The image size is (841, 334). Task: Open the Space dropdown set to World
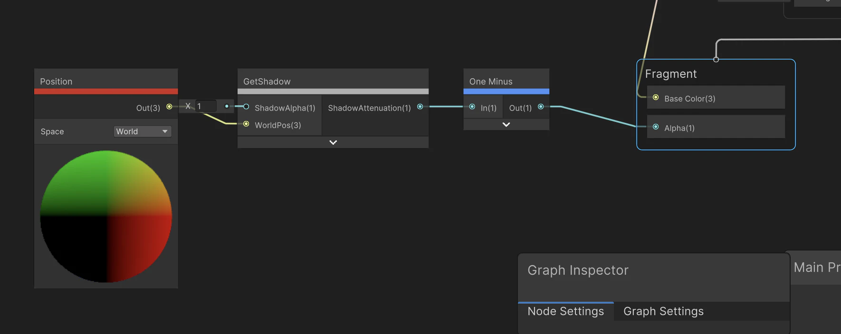(x=143, y=131)
